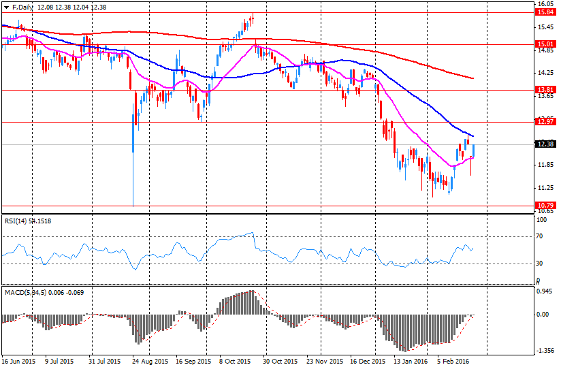The image size is (561, 367).
Task: Click the 11.85 price axis label
Action: (x=545, y=165)
